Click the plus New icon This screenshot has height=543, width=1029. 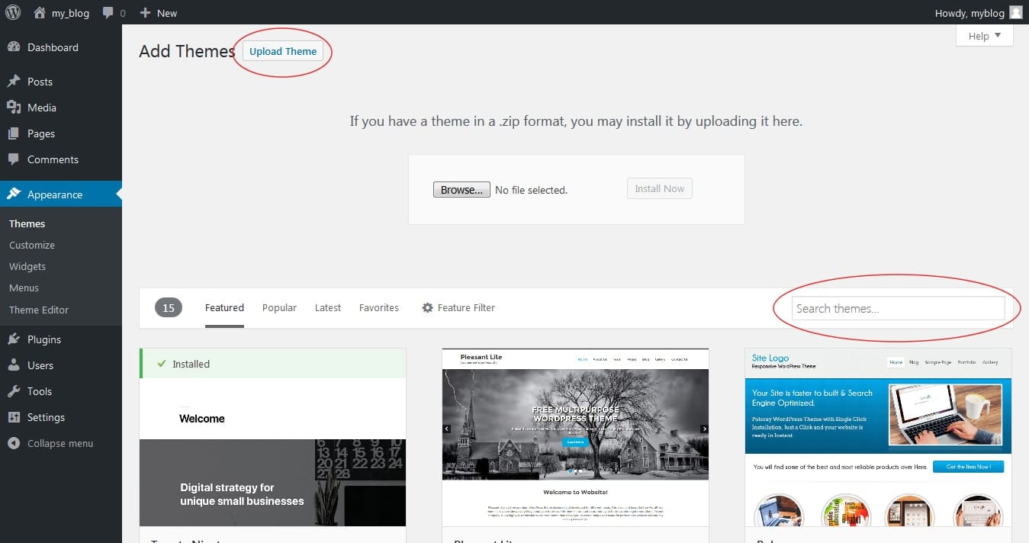(145, 13)
